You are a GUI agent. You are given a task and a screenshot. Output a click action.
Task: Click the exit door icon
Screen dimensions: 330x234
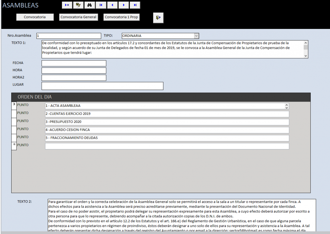158,18
